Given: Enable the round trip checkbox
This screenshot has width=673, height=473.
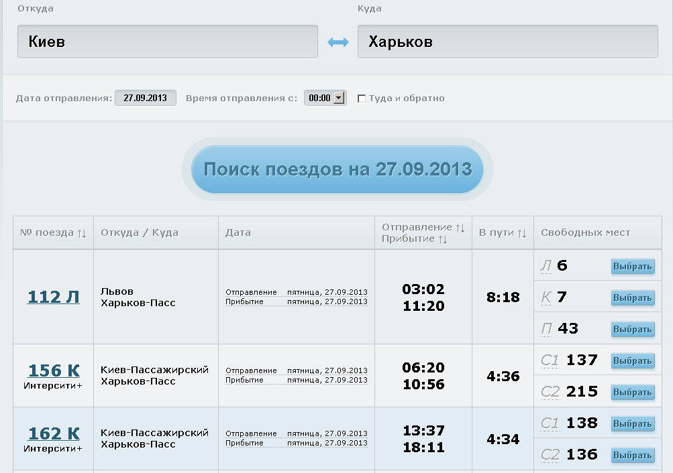Looking at the screenshot, I should tap(362, 98).
